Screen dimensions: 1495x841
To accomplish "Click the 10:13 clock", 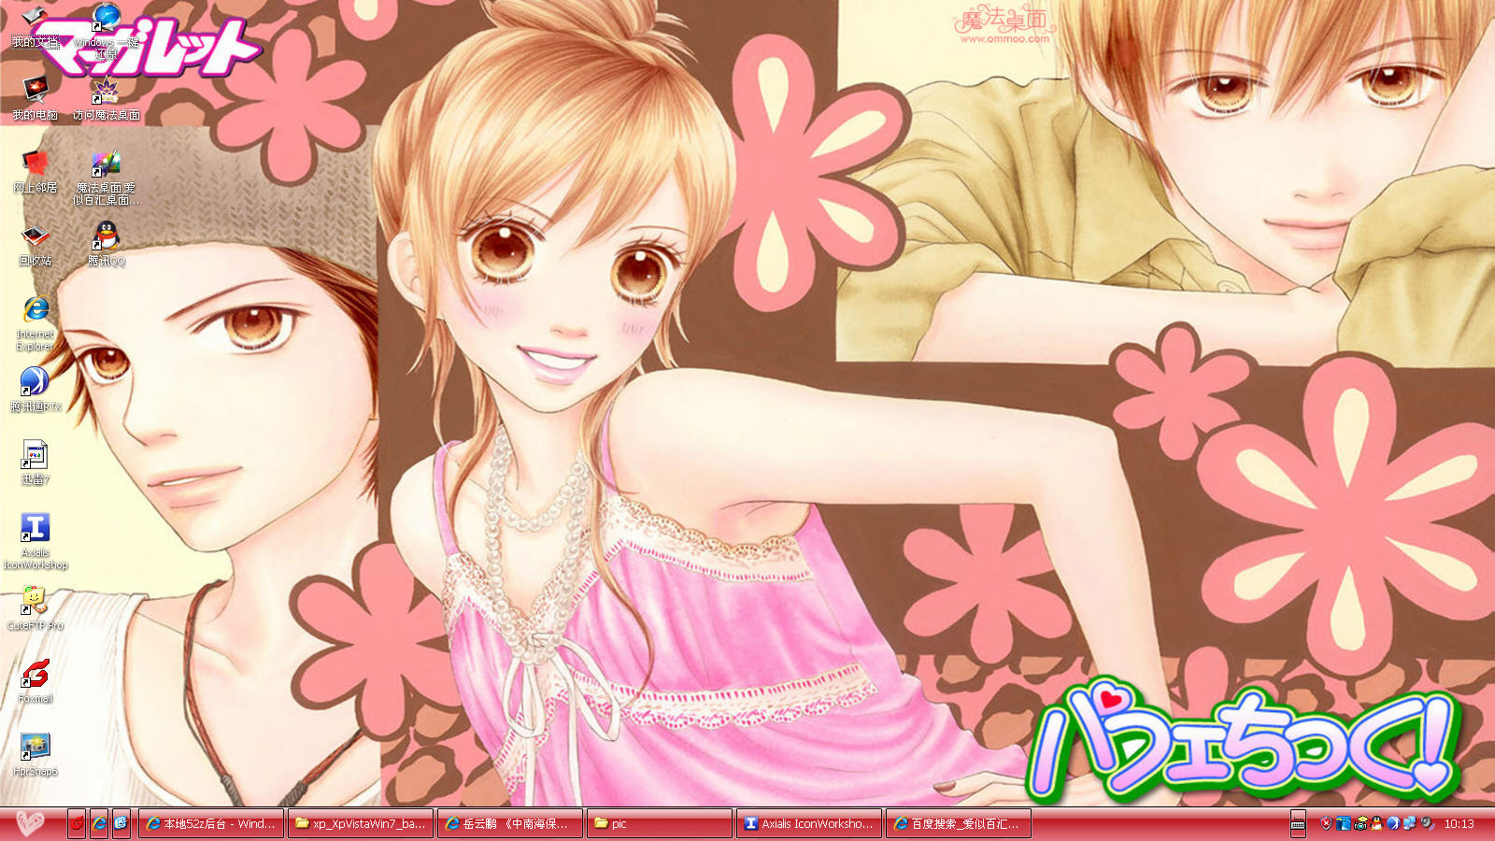I will point(1459,823).
